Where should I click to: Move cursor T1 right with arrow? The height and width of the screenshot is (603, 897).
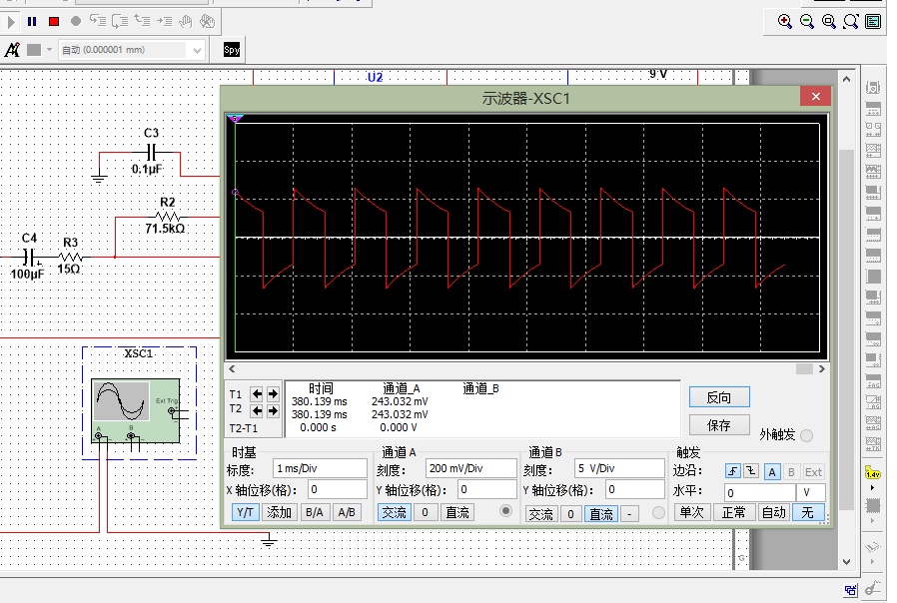(x=273, y=393)
